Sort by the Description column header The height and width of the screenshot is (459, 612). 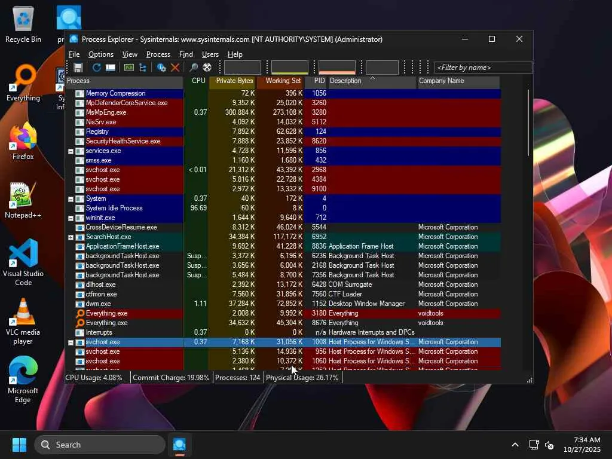[372, 81]
